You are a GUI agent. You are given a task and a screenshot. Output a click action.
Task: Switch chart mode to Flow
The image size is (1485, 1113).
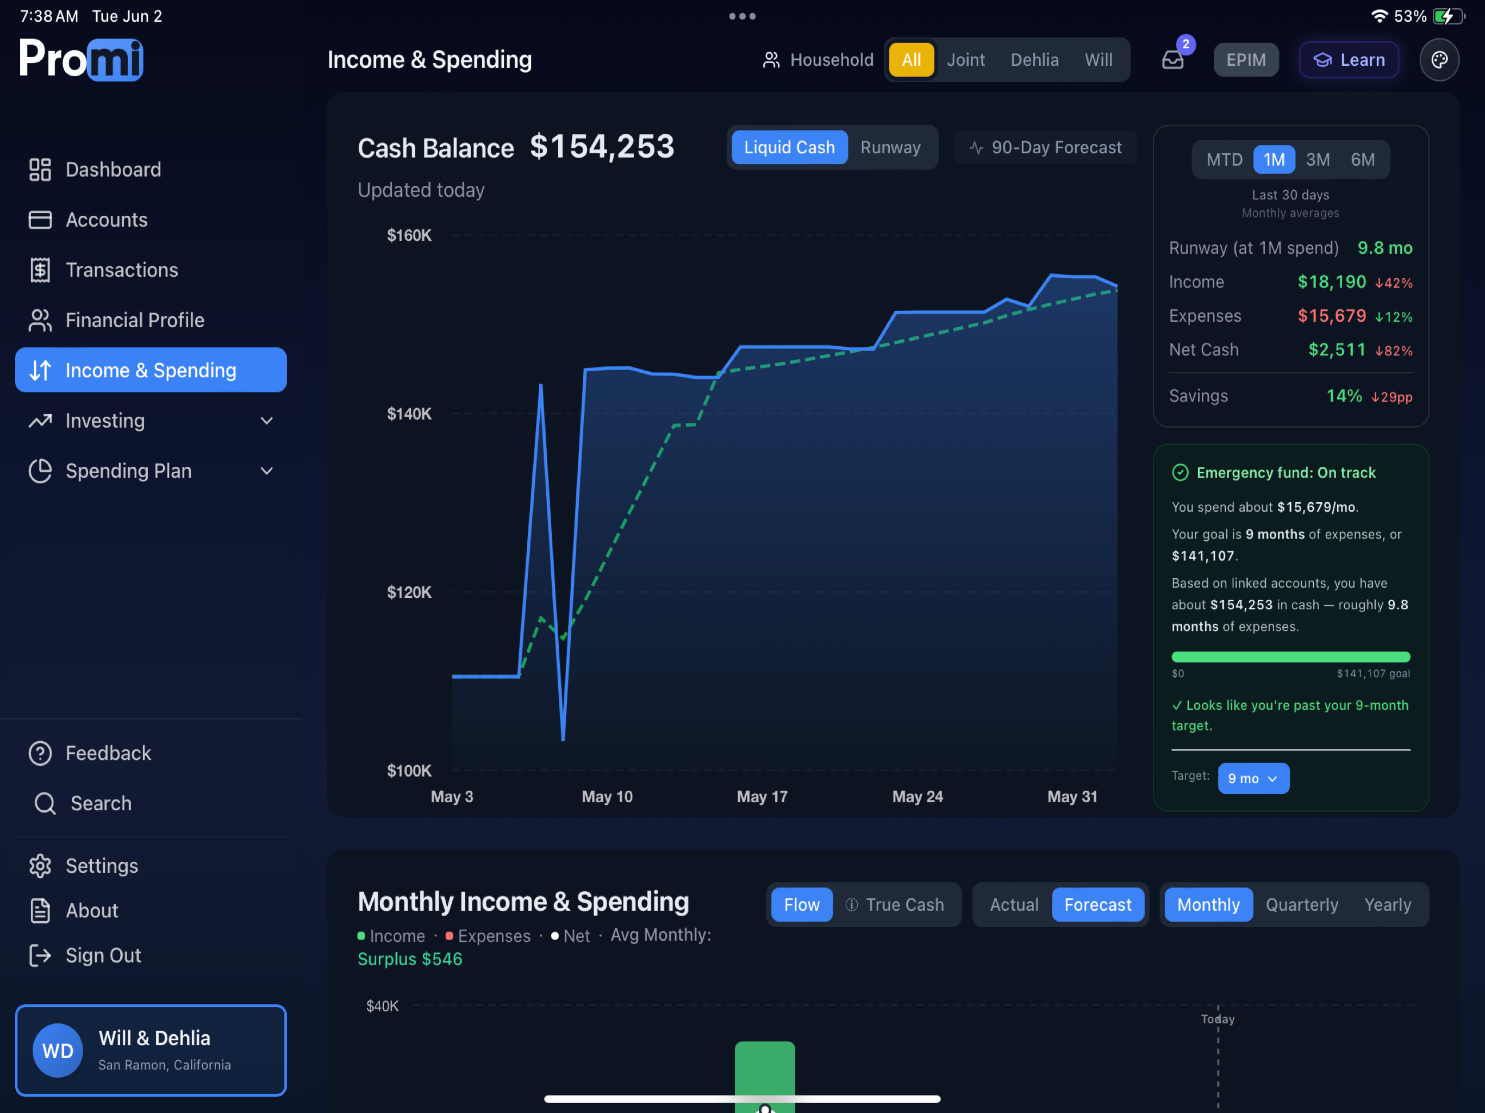(802, 904)
